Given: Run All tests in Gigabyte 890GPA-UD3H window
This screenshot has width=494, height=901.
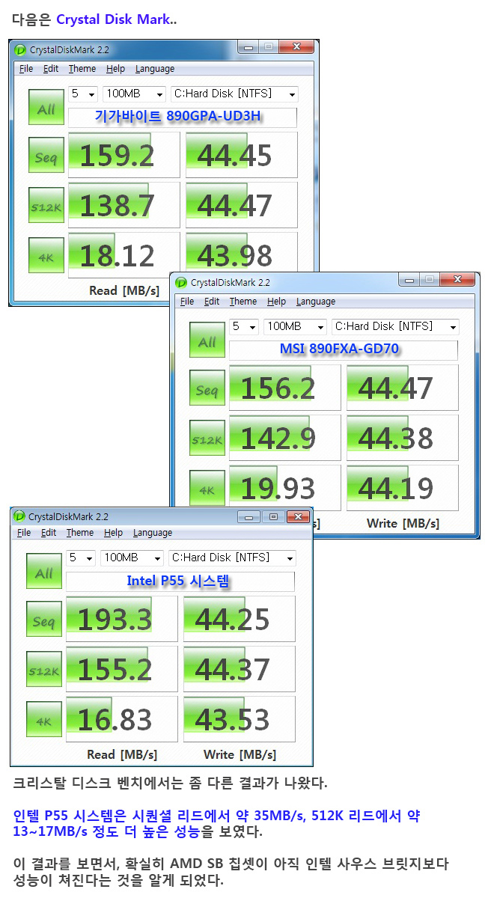Looking at the screenshot, I should coord(46,109).
